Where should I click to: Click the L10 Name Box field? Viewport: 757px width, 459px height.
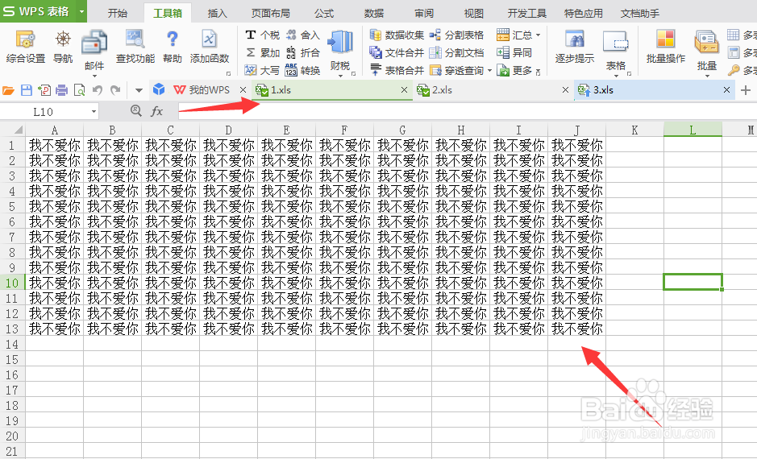(x=44, y=112)
